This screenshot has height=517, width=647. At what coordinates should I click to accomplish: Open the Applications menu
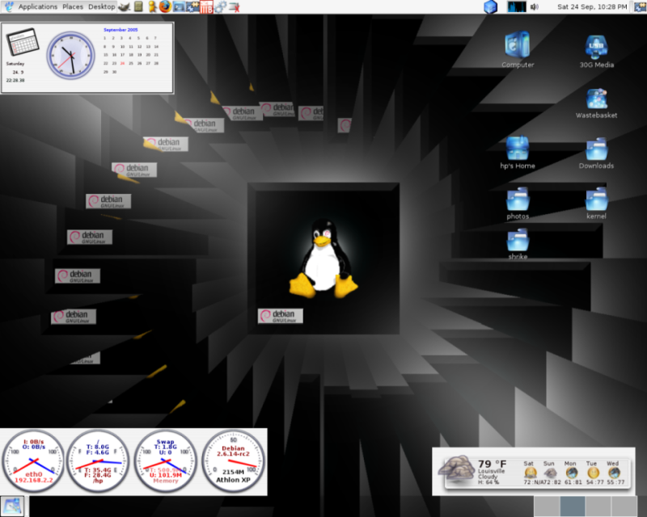[x=37, y=6]
